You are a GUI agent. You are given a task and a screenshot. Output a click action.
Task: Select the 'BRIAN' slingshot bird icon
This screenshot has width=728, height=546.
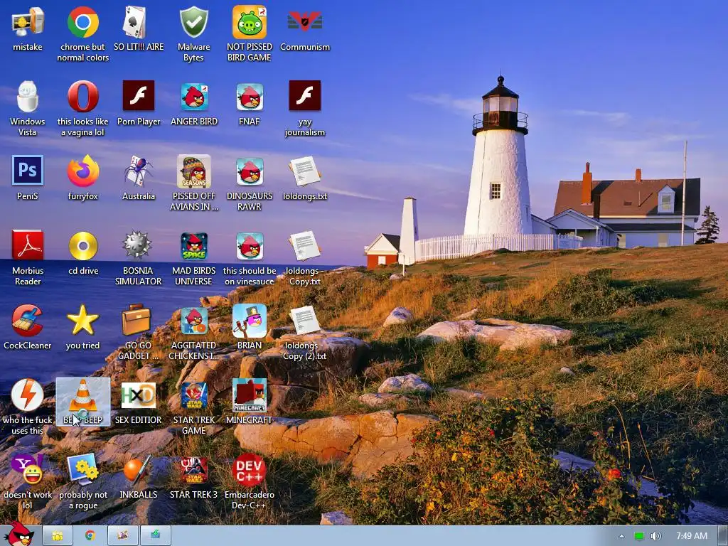pyautogui.click(x=250, y=321)
